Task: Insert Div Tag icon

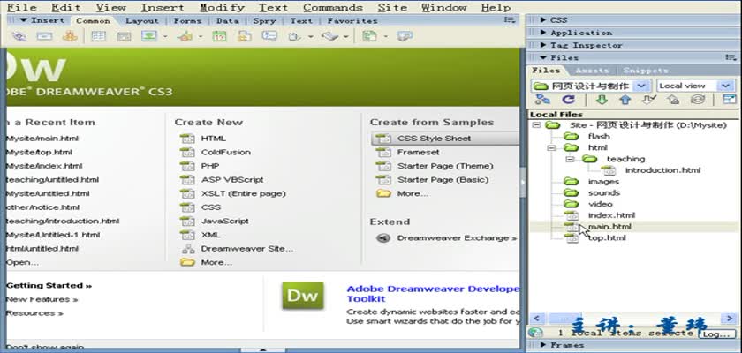Action: (x=124, y=36)
